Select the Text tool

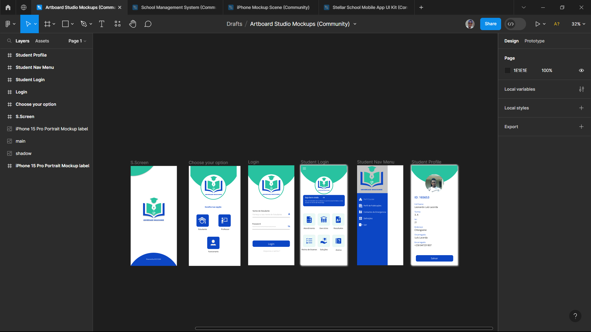[x=102, y=24]
